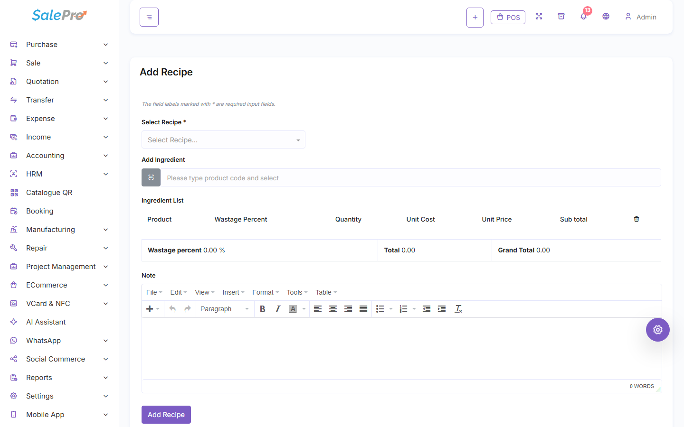Image resolution: width=684 pixels, height=427 pixels.
Task: Expand the Purchase sidebar menu
Action: coord(59,45)
